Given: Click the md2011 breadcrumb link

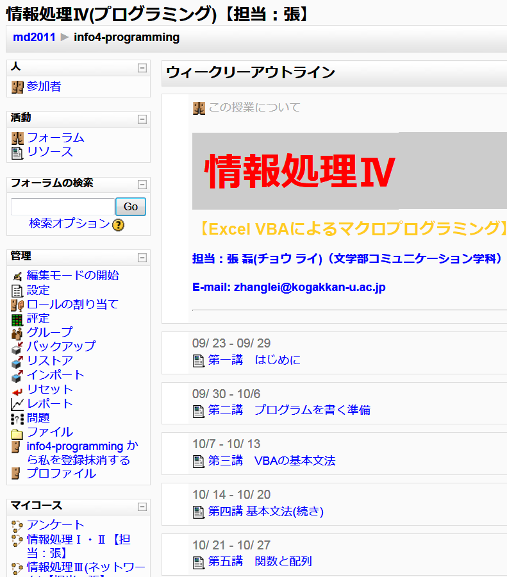Looking at the screenshot, I should 34,37.
